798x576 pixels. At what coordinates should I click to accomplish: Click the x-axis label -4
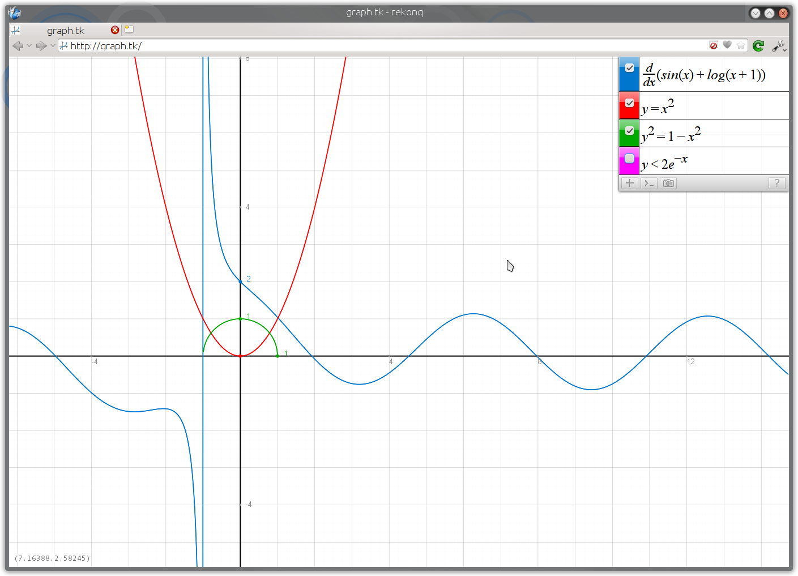pyautogui.click(x=95, y=361)
